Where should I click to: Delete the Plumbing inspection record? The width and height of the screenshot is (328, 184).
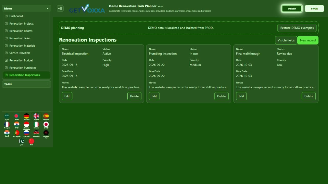point(221,96)
